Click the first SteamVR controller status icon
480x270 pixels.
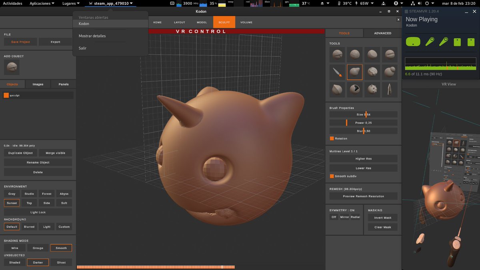pos(430,41)
